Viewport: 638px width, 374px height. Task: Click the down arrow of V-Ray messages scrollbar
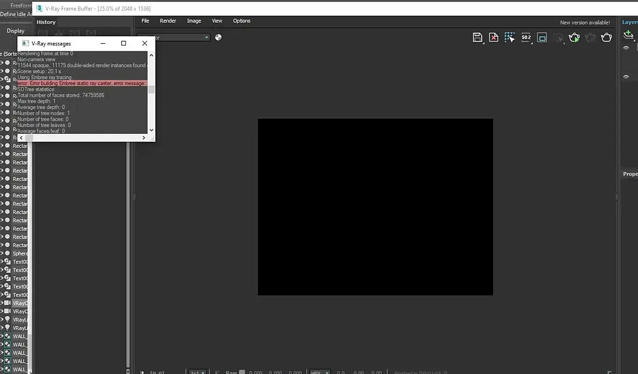pyautogui.click(x=151, y=130)
